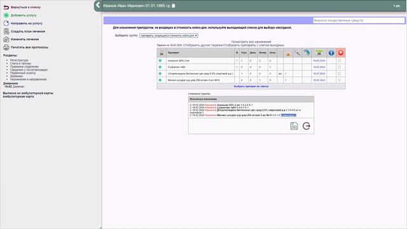Tick the delete checkbox for Супрастин
Viewport: 407px width, 229px height.
(339, 67)
